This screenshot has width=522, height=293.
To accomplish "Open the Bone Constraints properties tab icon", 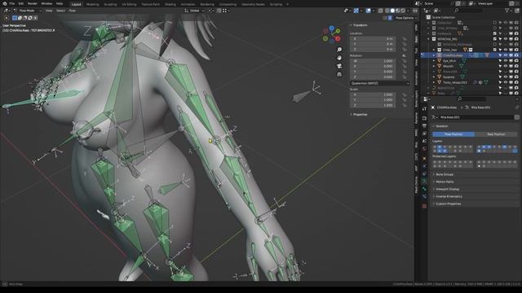I will (424, 197).
